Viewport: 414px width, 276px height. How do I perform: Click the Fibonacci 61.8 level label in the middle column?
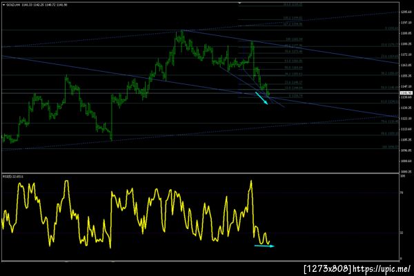click(x=293, y=61)
